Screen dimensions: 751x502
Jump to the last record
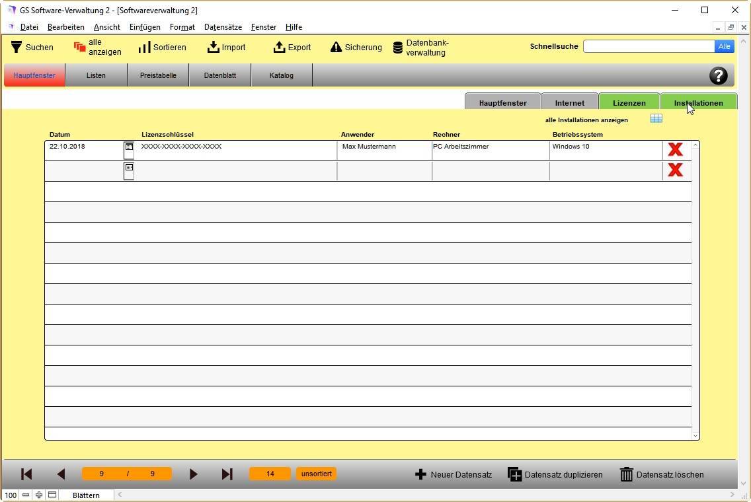(227, 474)
